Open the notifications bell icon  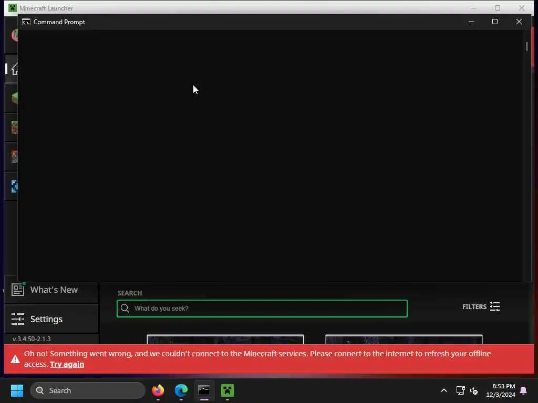(x=524, y=390)
